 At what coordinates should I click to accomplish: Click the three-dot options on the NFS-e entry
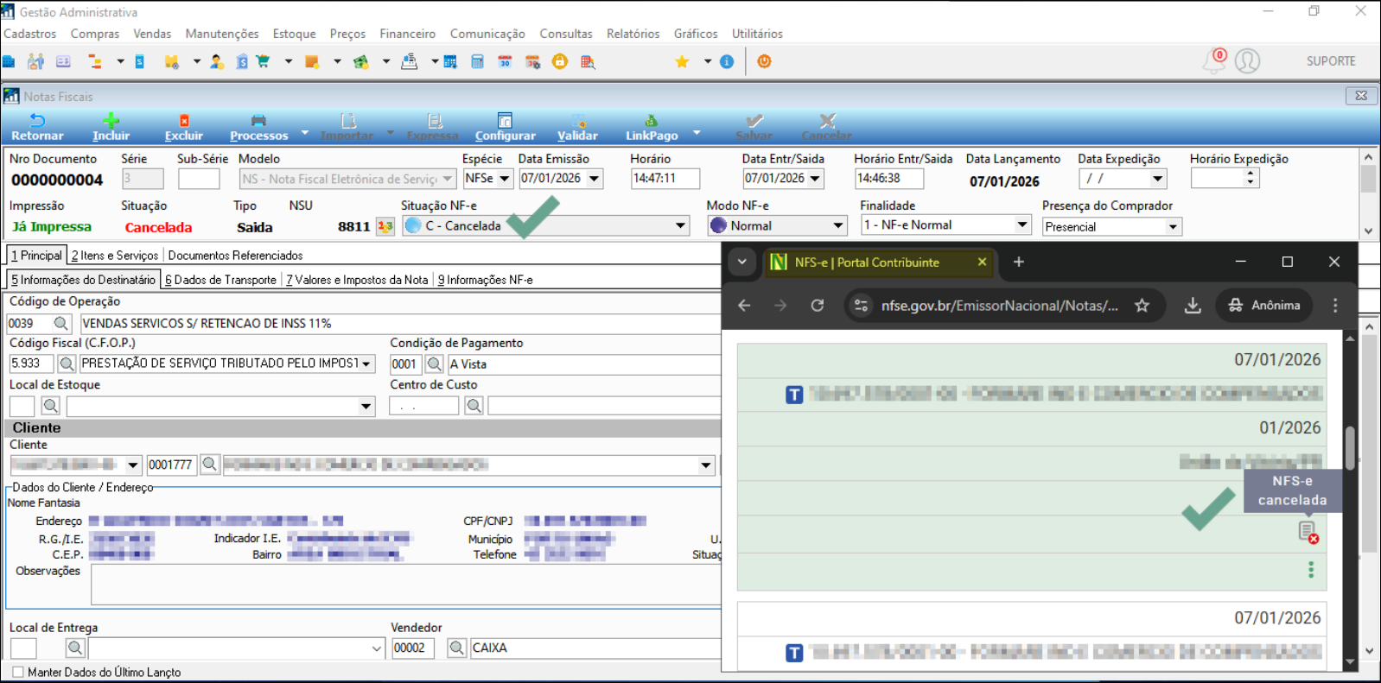[1311, 570]
